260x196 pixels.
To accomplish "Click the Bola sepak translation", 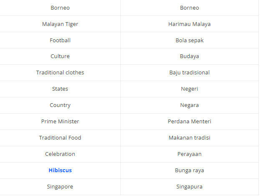I will coord(189,40).
